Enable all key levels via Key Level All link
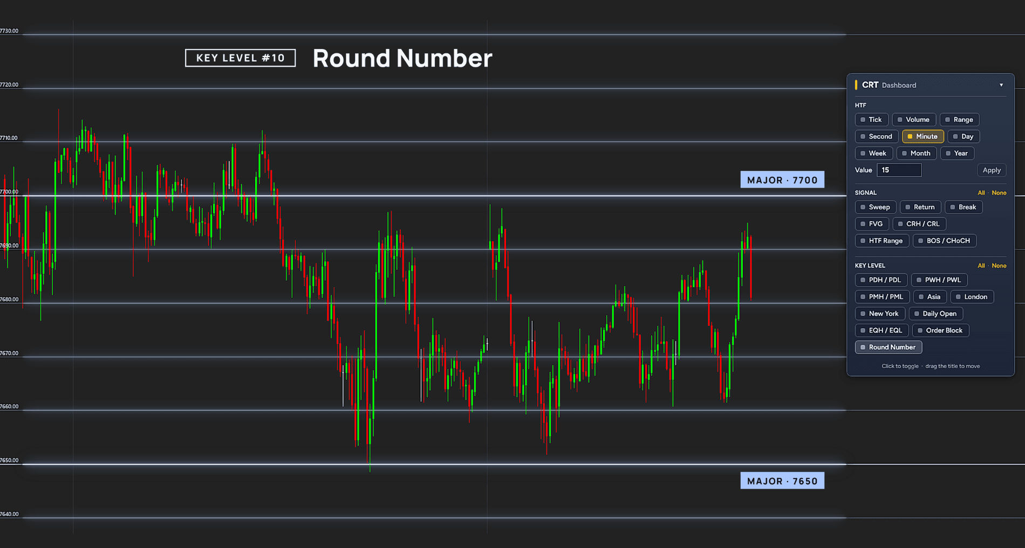 [981, 266]
